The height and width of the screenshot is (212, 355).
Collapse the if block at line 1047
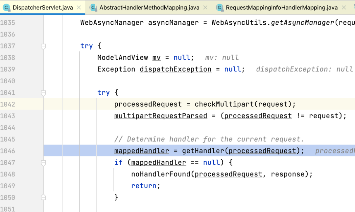click(43, 163)
